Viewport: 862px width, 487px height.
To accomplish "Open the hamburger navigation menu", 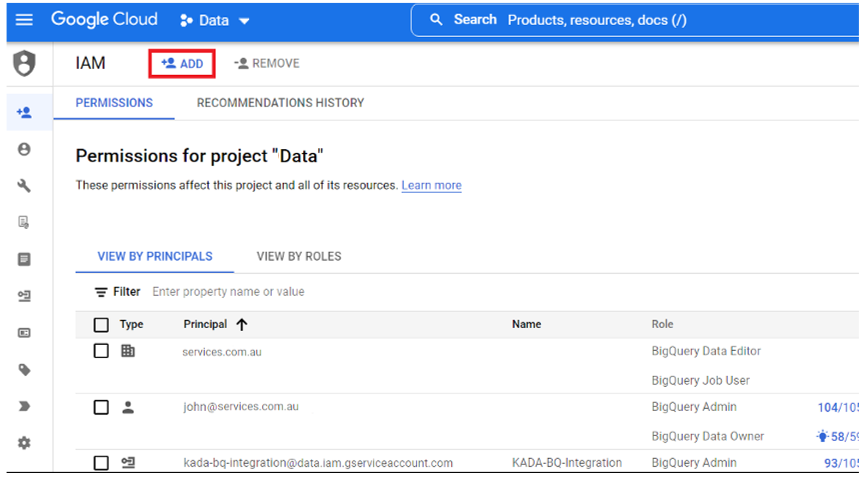I will point(24,20).
